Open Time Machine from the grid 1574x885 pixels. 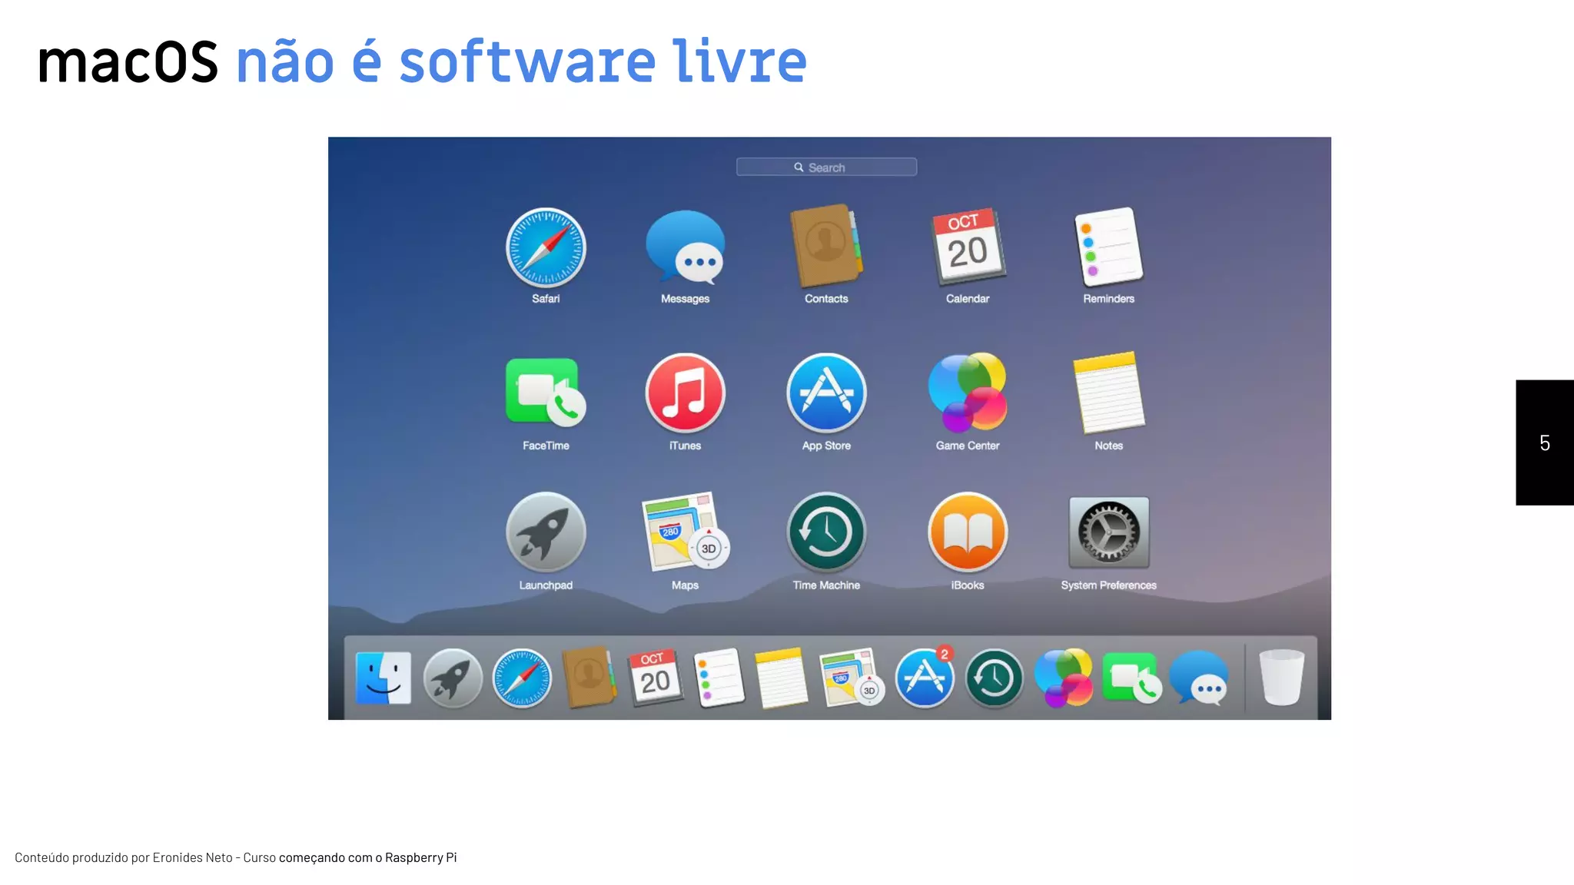(826, 532)
